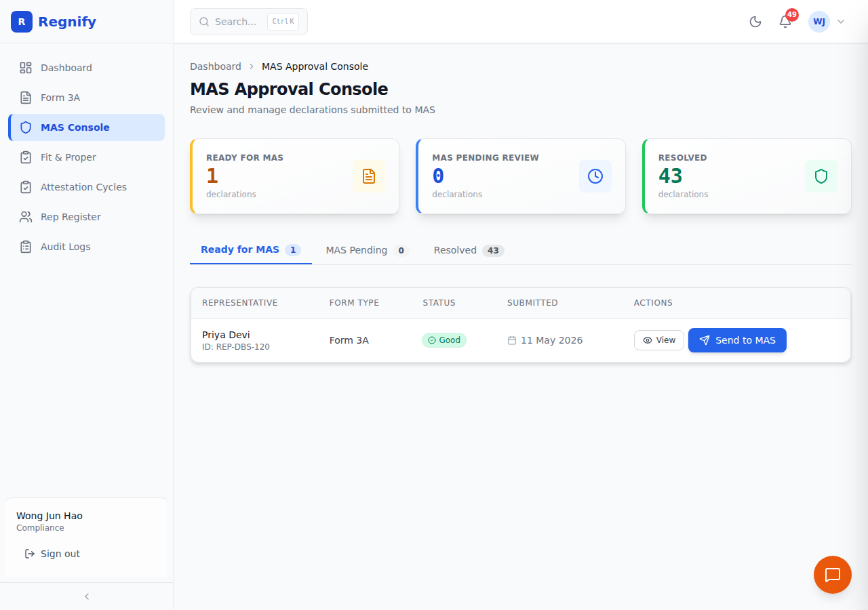This screenshot has width=868, height=610.
Task: Click the WJ user avatar
Action: click(x=819, y=22)
